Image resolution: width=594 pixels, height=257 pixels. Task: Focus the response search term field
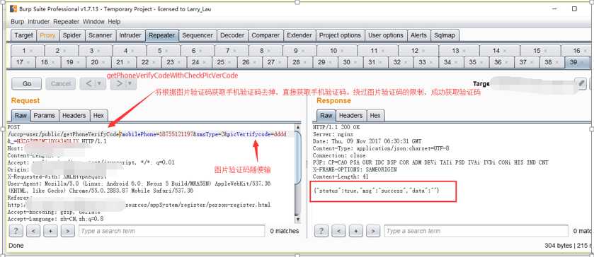pos(476,231)
